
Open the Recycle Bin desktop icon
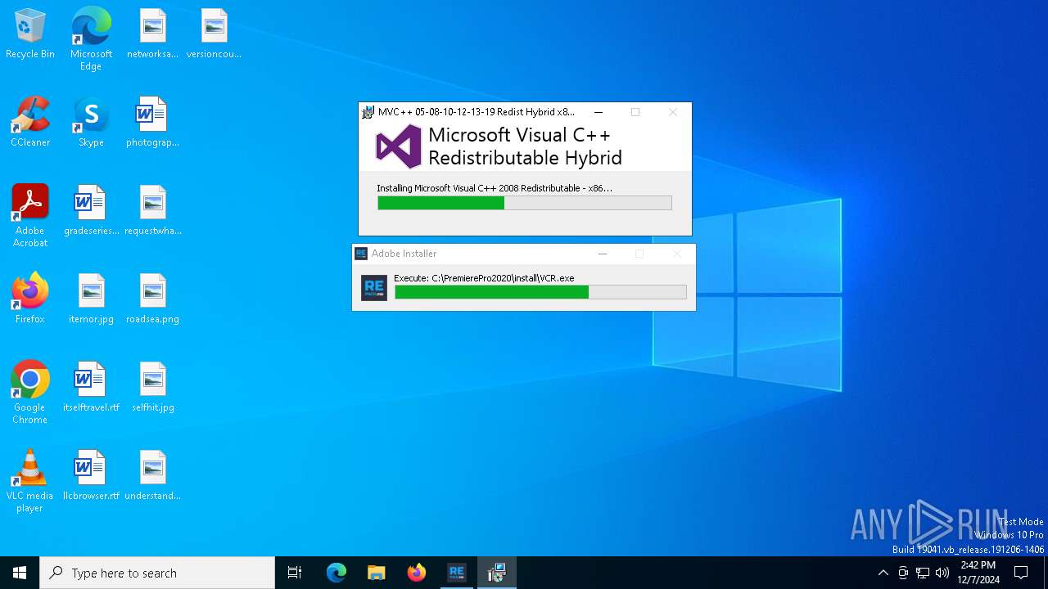[30, 34]
